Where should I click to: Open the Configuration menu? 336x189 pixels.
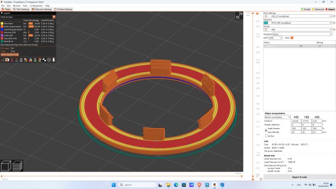click(36, 6)
